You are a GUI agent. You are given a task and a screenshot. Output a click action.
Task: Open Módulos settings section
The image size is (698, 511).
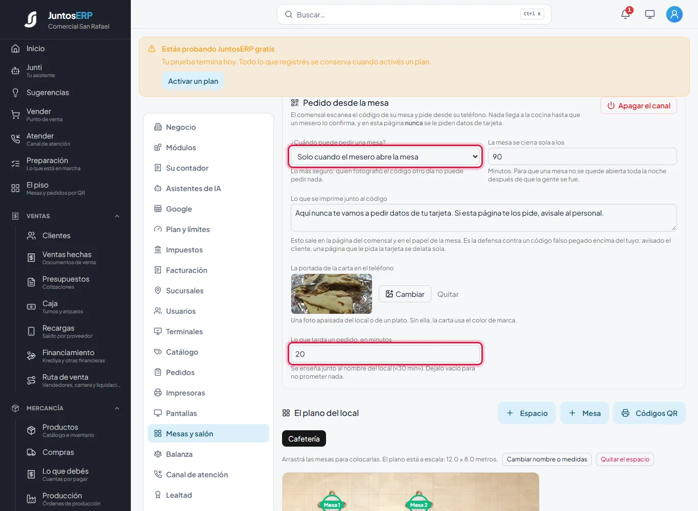coord(208,148)
